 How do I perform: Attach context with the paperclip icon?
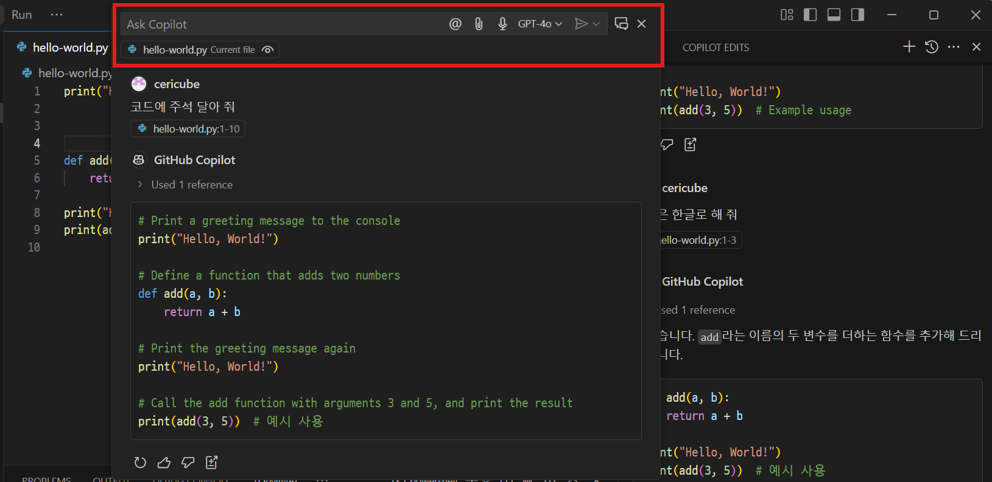click(479, 24)
